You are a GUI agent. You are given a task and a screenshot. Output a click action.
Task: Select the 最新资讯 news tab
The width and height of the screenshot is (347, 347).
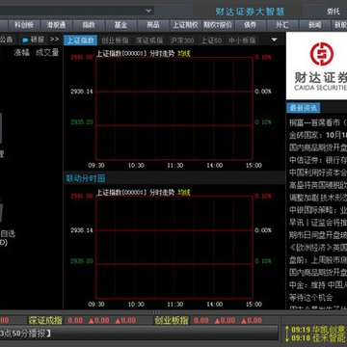[x=304, y=108]
